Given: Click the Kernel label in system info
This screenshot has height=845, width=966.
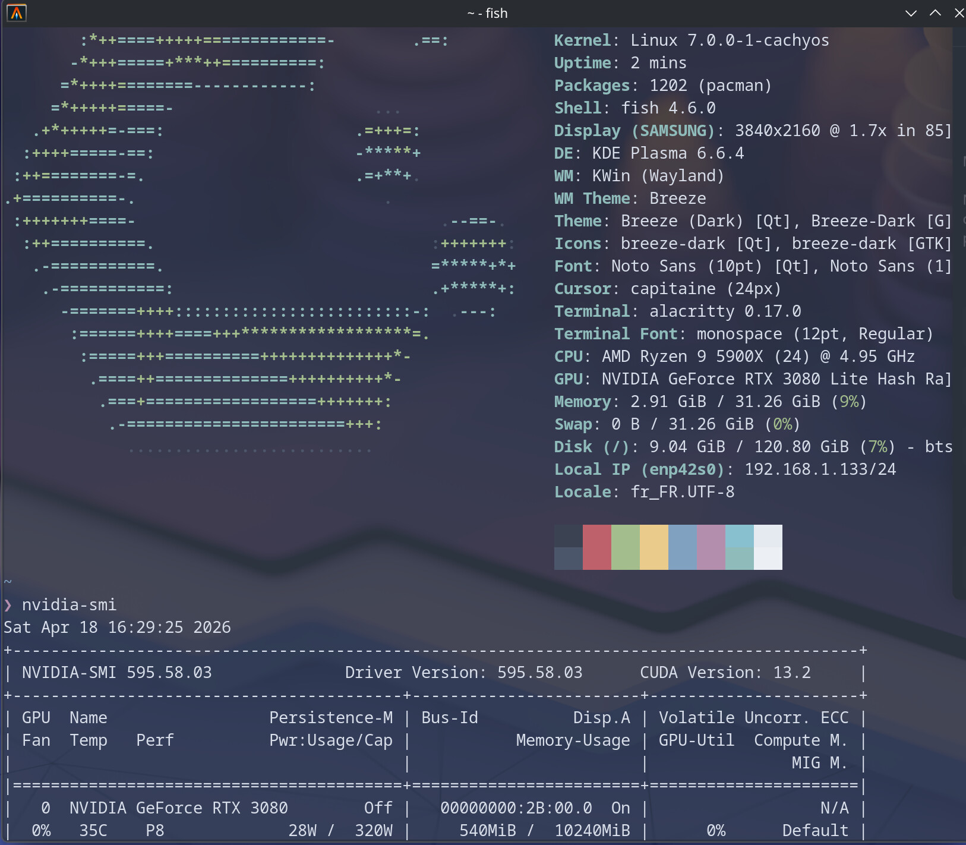Looking at the screenshot, I should point(582,40).
